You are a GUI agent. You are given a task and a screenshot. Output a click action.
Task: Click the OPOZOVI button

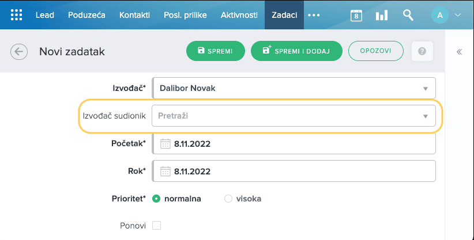pyautogui.click(x=376, y=51)
